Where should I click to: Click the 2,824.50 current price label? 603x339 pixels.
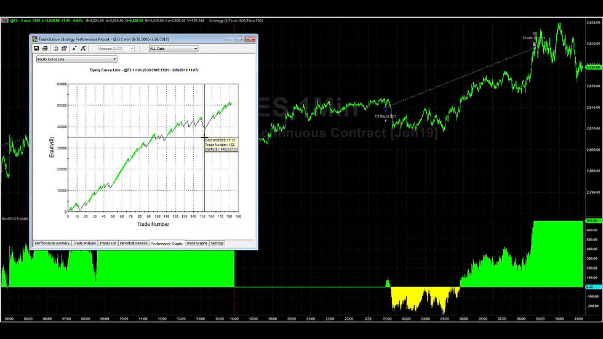pyautogui.click(x=593, y=67)
